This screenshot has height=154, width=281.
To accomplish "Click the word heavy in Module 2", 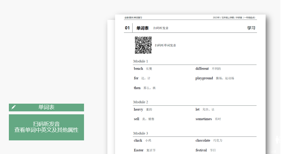I will [138, 110].
